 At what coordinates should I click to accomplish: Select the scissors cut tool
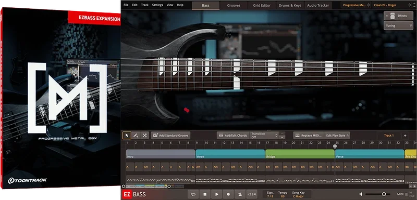click(x=144, y=136)
